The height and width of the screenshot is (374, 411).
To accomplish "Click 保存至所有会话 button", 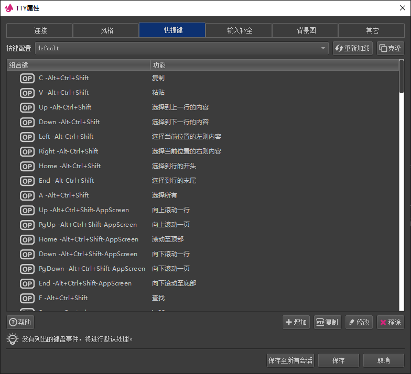I will [290, 360].
